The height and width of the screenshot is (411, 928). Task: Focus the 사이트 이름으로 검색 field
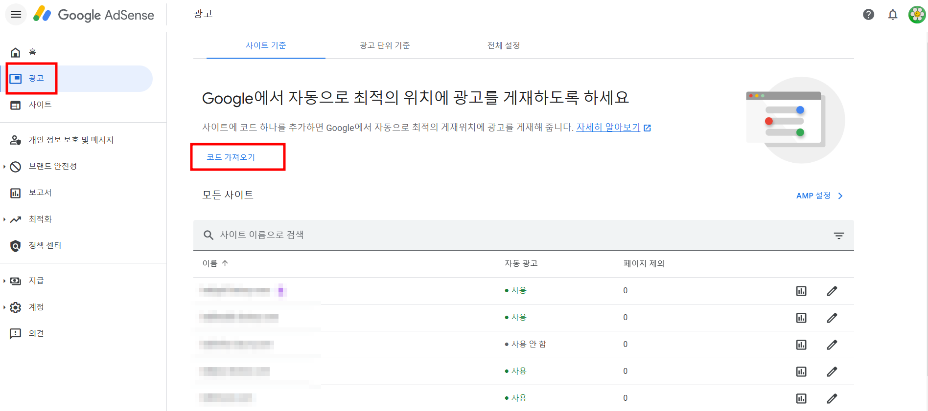click(x=524, y=235)
